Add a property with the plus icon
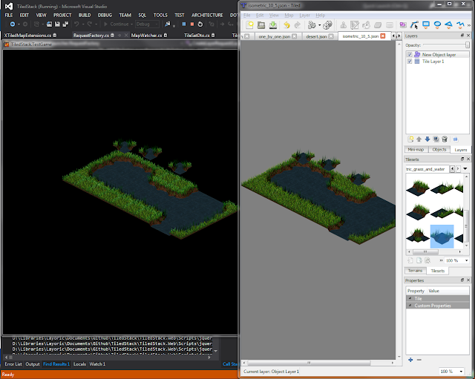Viewport: 475px width, 379px height. (x=410, y=360)
